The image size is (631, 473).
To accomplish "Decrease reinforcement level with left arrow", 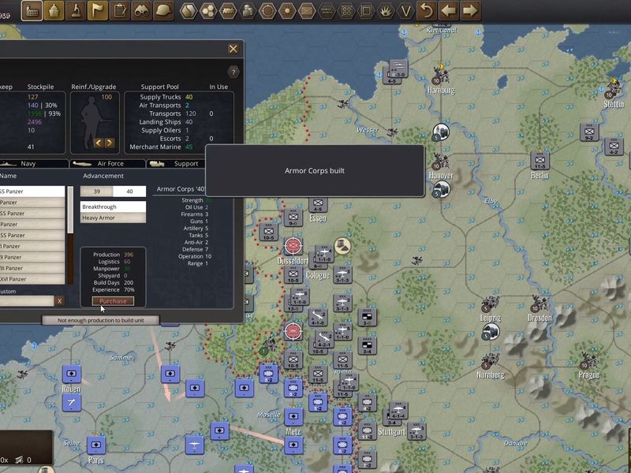I will click(99, 143).
